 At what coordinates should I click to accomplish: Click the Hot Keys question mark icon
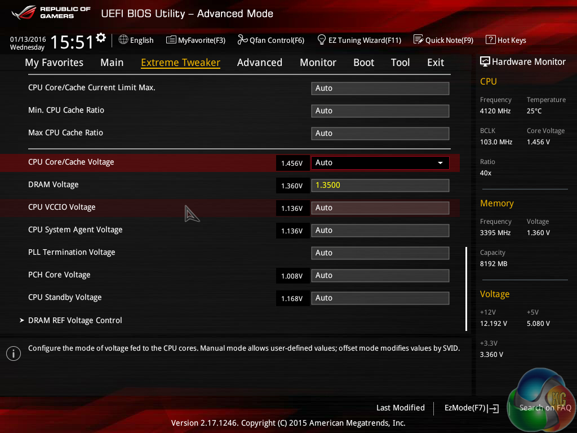[x=491, y=40]
